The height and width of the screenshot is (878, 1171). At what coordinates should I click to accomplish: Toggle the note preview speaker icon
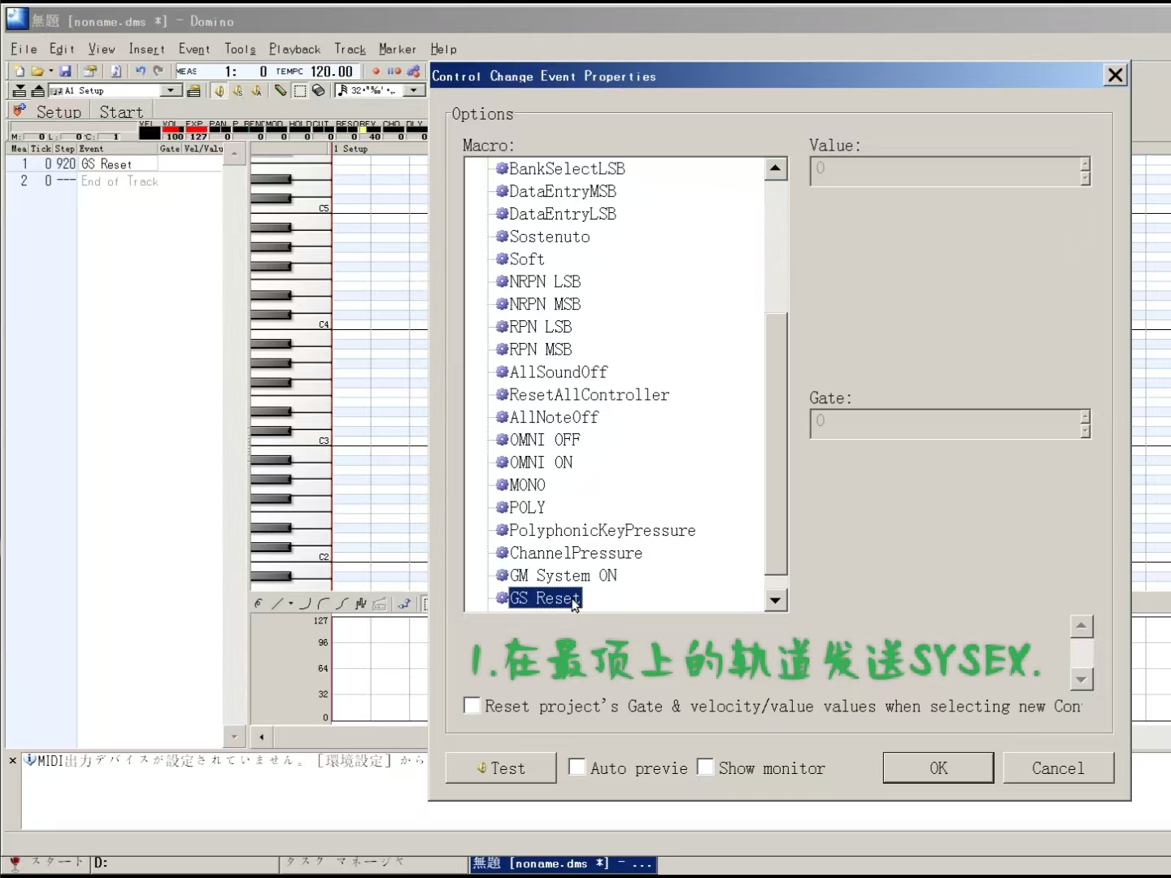click(x=220, y=90)
